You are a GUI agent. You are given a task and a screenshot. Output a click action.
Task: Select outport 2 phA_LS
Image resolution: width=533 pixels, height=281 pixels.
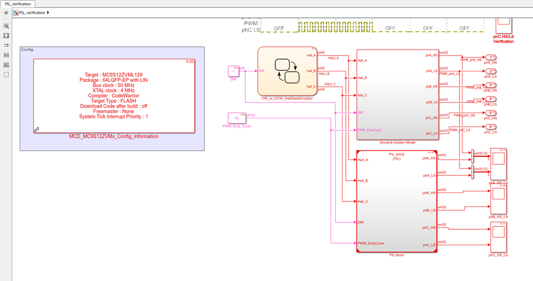tap(490, 71)
